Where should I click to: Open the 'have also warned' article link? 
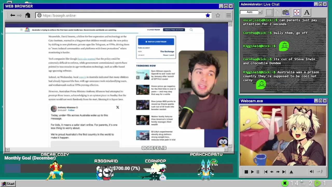(x=87, y=59)
